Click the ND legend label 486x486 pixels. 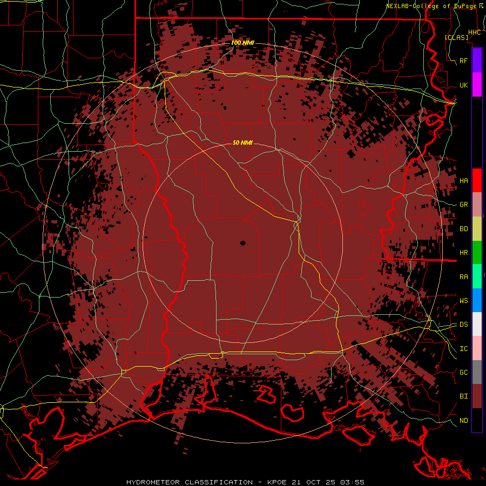pos(464,421)
